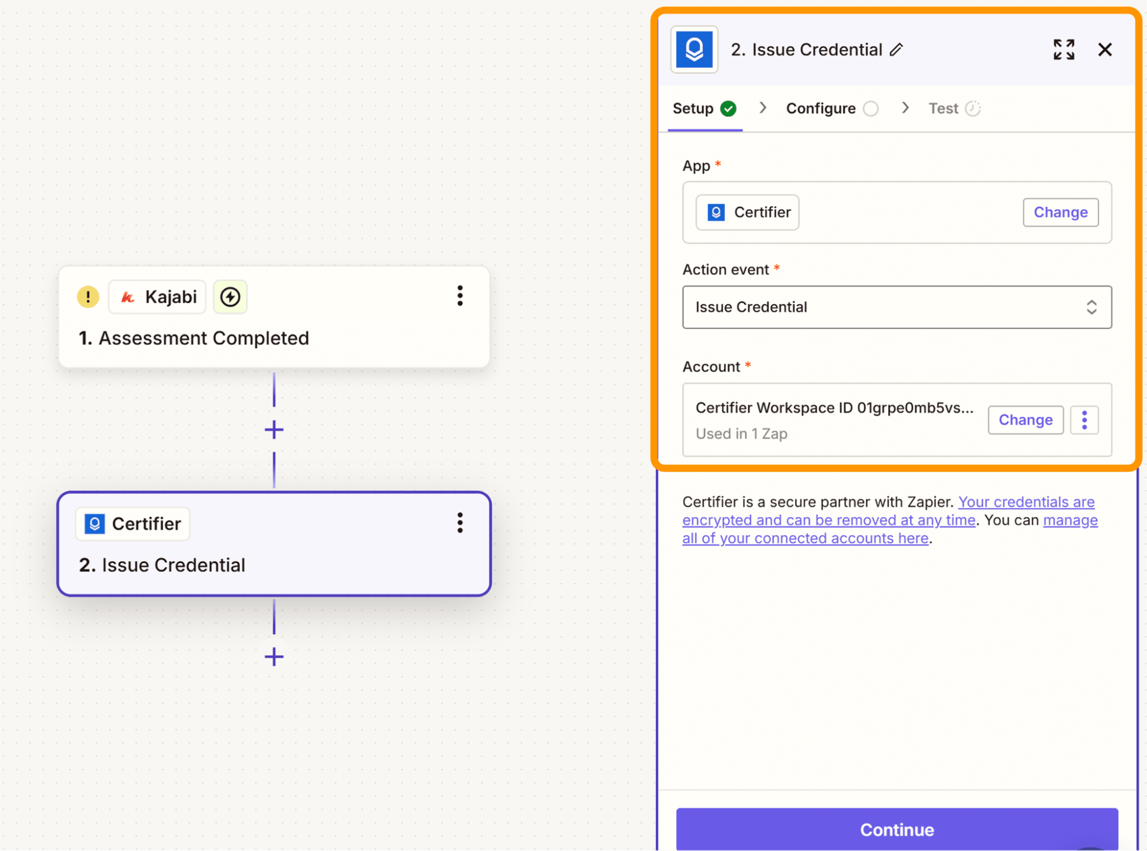Image resolution: width=1147 pixels, height=851 pixels.
Task: Click the lightning trigger icon on Kajabi step
Action: point(230,296)
